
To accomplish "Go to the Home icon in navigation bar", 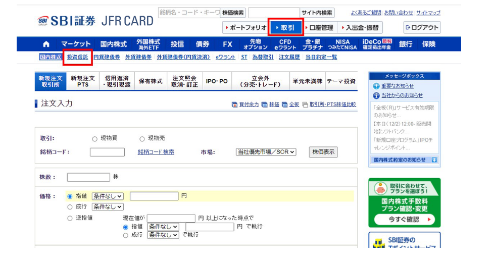I will pyautogui.click(x=46, y=44).
